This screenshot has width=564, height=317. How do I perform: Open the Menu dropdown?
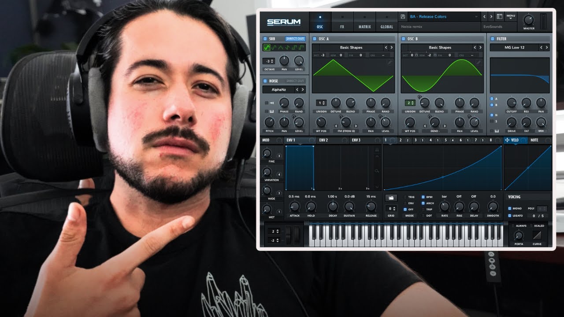click(x=511, y=17)
